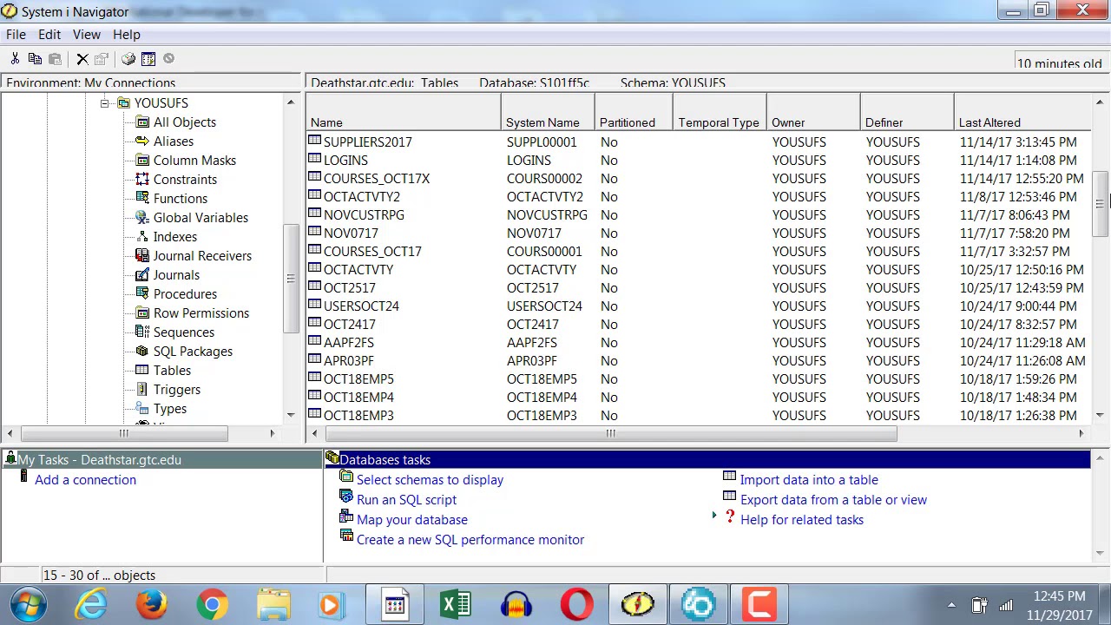This screenshot has height=625, width=1111.
Task: Select the Row Permissions icon
Action: tap(142, 313)
